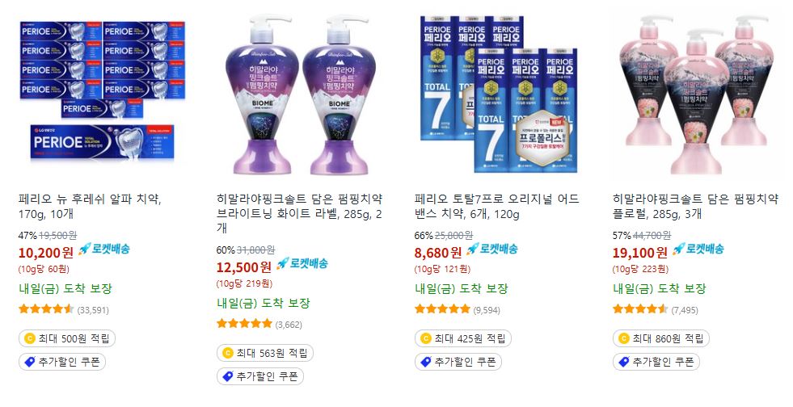
Task: Click the rocket delivery icon beside 10,200원
Action: coord(104,249)
